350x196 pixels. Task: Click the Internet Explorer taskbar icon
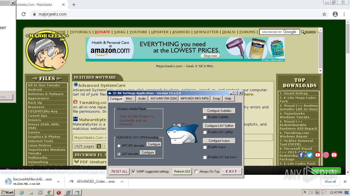pyautogui.click(x=22, y=192)
